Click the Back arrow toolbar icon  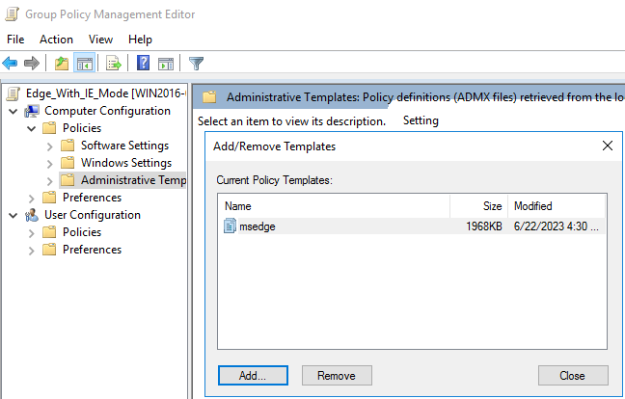[x=10, y=63]
